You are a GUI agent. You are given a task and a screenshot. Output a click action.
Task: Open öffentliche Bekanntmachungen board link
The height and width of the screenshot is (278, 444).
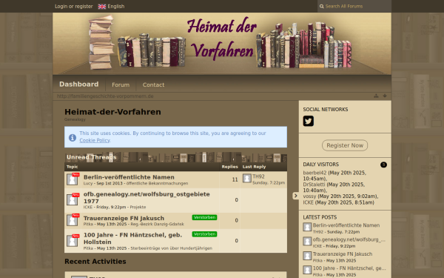point(157,183)
